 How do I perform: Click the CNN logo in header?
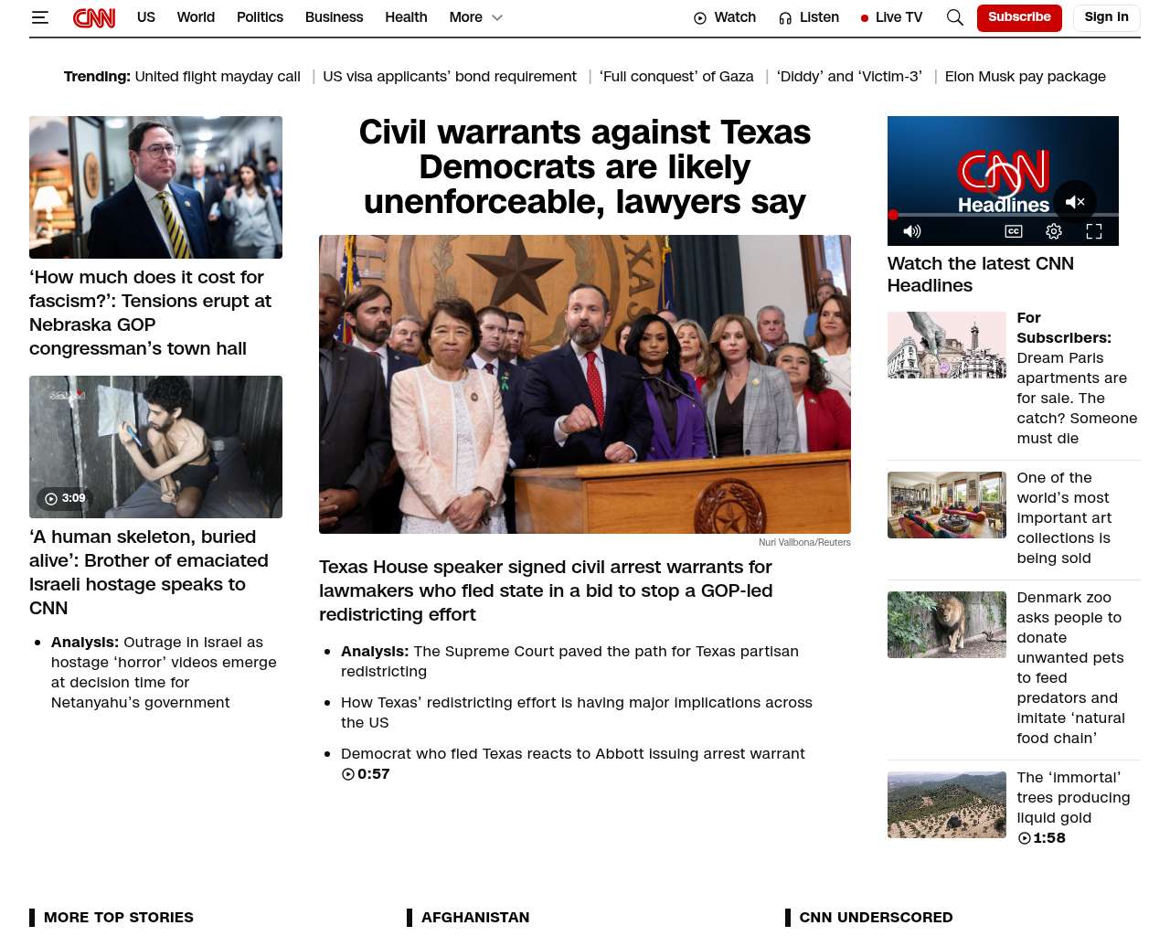(x=94, y=17)
